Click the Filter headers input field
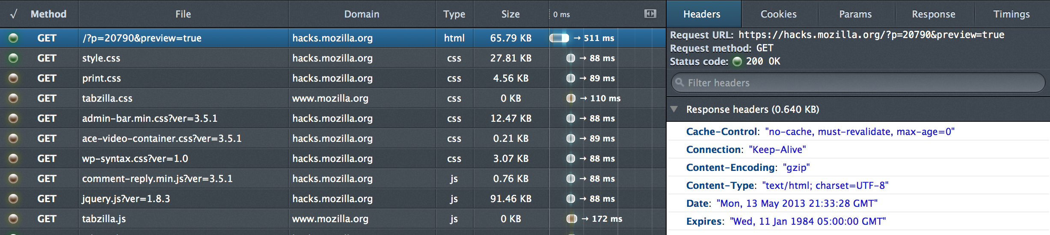 (x=860, y=83)
